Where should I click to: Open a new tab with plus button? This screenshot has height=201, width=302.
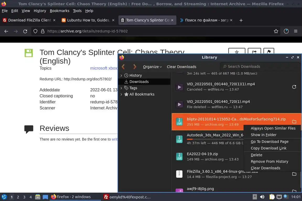coord(241,20)
